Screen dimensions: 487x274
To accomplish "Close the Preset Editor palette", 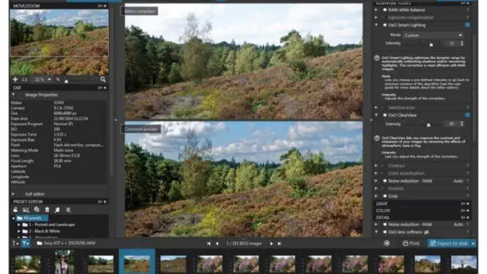I will pos(105,202).
